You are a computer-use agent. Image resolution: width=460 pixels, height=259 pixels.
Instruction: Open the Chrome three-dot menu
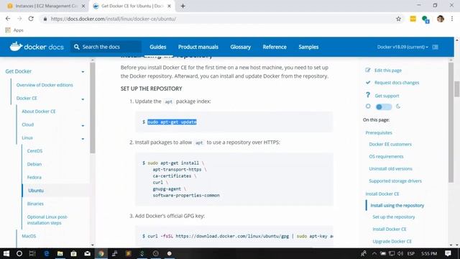pos(452,19)
